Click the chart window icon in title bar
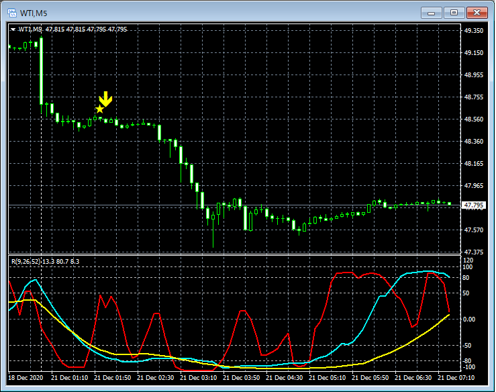 pyautogui.click(x=12, y=12)
